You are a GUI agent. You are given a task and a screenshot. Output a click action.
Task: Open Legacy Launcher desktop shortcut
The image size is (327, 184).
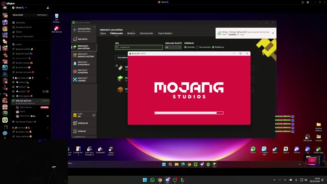111,151
